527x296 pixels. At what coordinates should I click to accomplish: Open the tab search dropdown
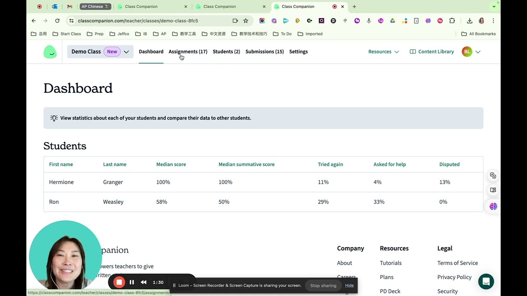(494, 7)
